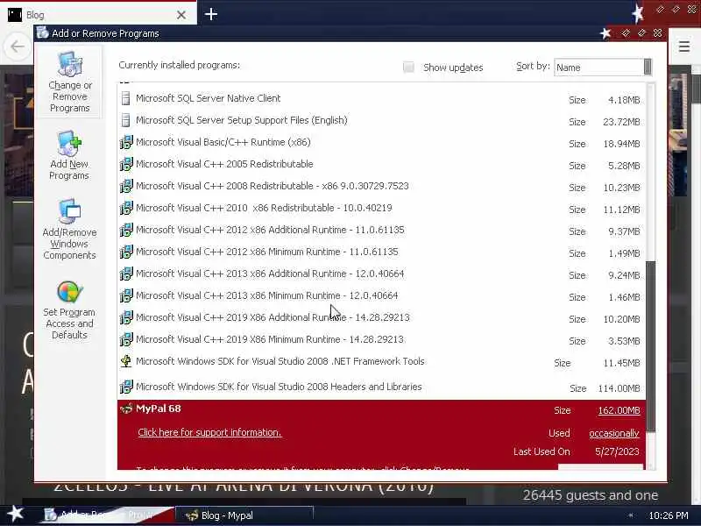Click the star button in dialog title bar
The width and height of the screenshot is (701, 526).
pyautogui.click(x=605, y=33)
